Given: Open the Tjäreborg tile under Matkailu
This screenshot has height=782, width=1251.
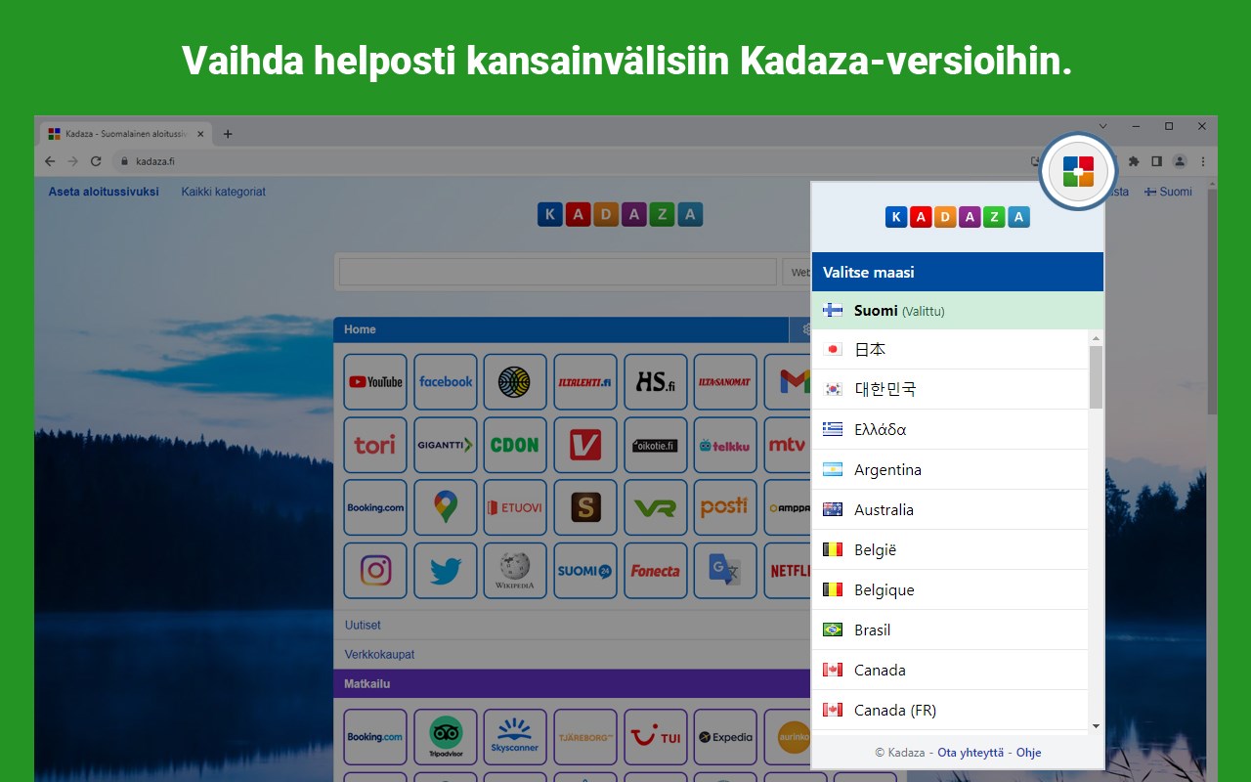Looking at the screenshot, I should (x=585, y=737).
